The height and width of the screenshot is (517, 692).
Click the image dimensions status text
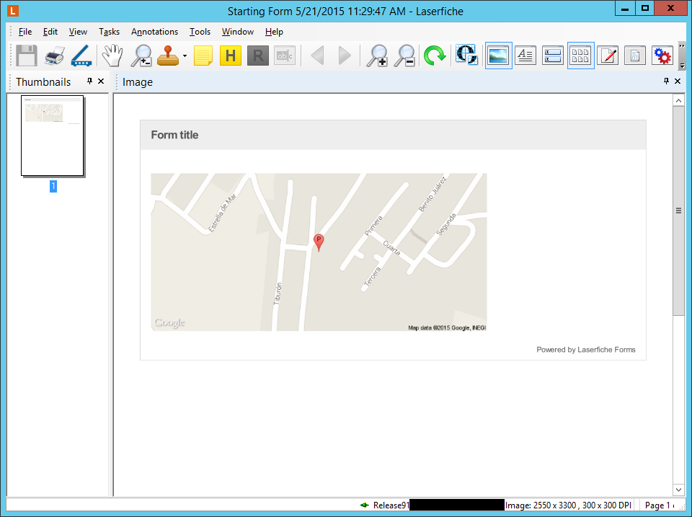pyautogui.click(x=568, y=505)
